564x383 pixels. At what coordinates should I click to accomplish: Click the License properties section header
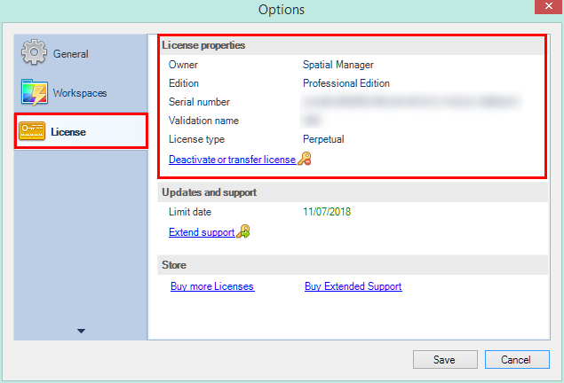(x=203, y=45)
